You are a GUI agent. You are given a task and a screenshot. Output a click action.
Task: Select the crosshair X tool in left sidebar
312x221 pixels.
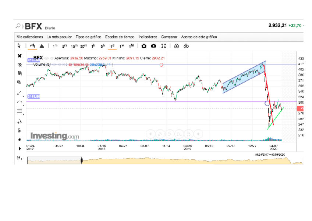(x=20, y=55)
